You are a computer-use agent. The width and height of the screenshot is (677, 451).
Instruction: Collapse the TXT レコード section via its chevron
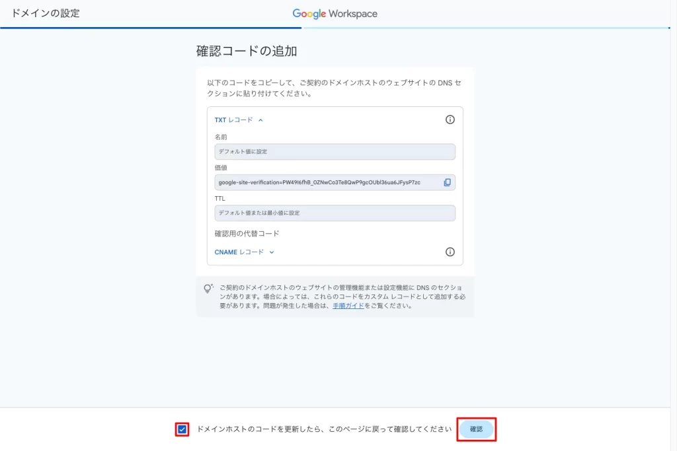coord(260,120)
